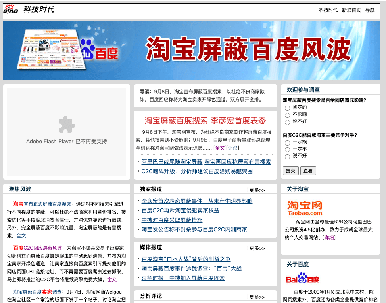Expand 更多>> for 独家报道

pyautogui.click(x=257, y=190)
